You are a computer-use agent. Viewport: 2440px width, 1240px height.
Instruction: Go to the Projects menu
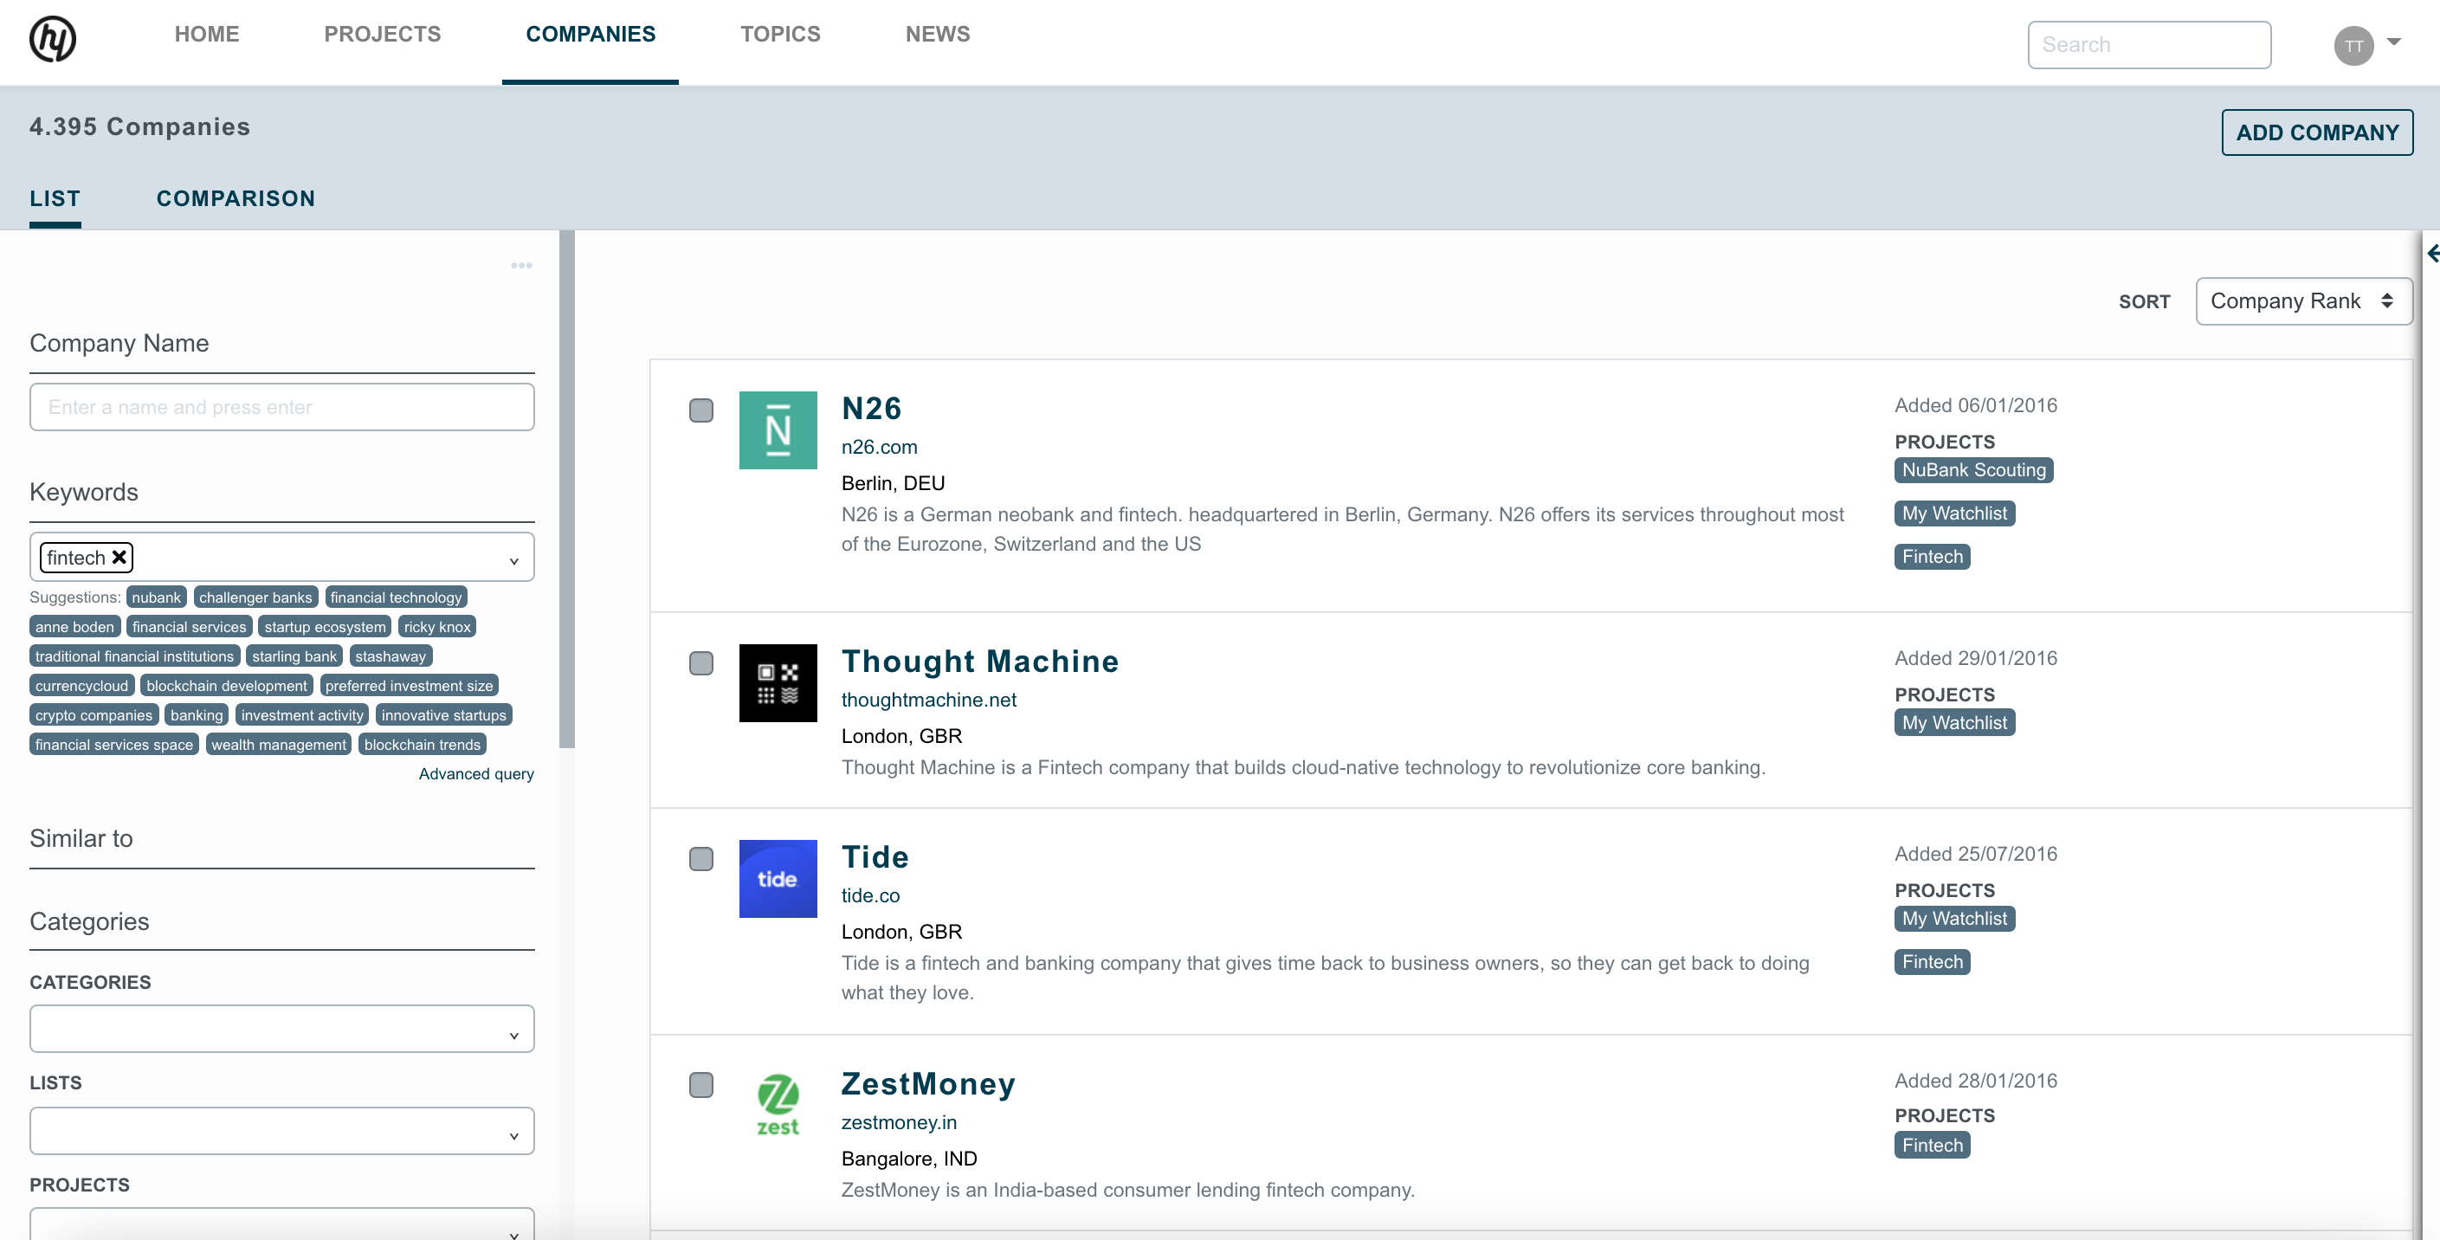click(x=382, y=34)
